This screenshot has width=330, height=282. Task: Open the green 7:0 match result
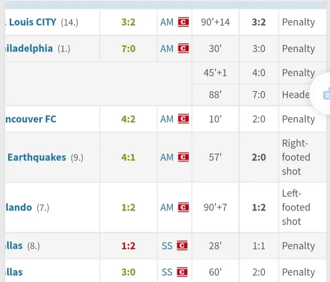tap(128, 49)
